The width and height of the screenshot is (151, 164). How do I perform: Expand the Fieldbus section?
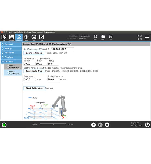(x=11, y=57)
